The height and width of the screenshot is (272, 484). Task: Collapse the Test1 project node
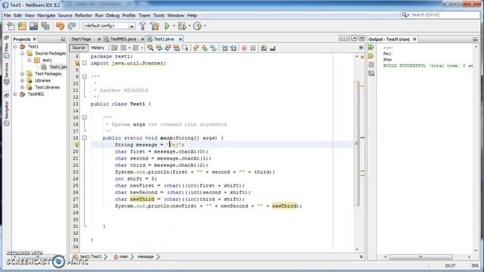(15, 47)
